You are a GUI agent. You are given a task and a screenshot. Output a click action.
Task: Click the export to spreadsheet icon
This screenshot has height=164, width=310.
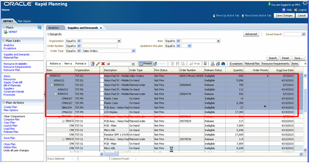(218, 64)
